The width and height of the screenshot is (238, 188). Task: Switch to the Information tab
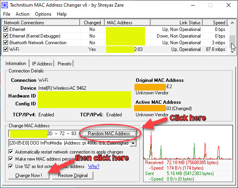16,63
